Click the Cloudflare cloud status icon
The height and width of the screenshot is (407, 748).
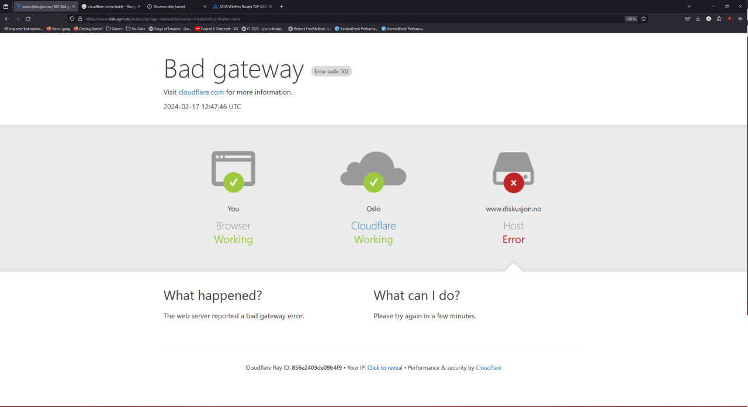tap(373, 172)
